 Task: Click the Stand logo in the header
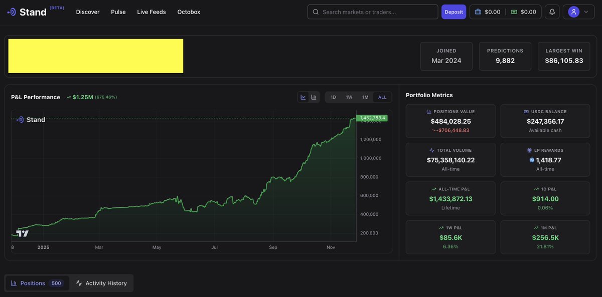[27, 12]
